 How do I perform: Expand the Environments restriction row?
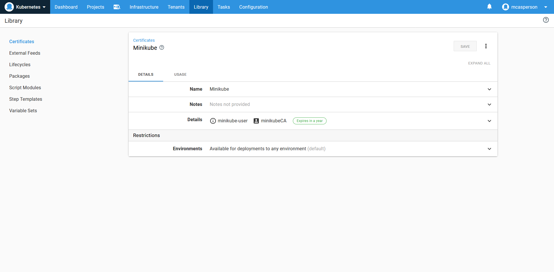(489, 149)
